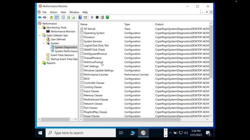The width and height of the screenshot is (250, 140).
Task: Select System Performance in the tree
Action: (66, 51)
